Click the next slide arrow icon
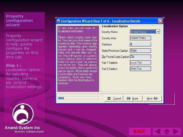This screenshot has height=137, width=183. click(x=176, y=131)
